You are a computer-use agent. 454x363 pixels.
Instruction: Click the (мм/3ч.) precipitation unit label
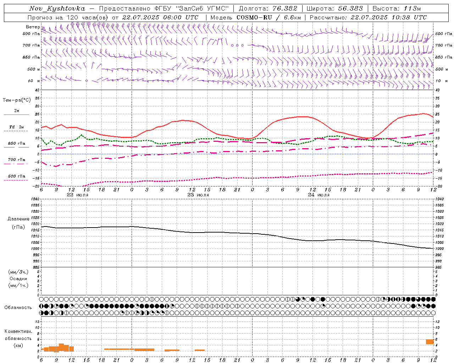18,272
